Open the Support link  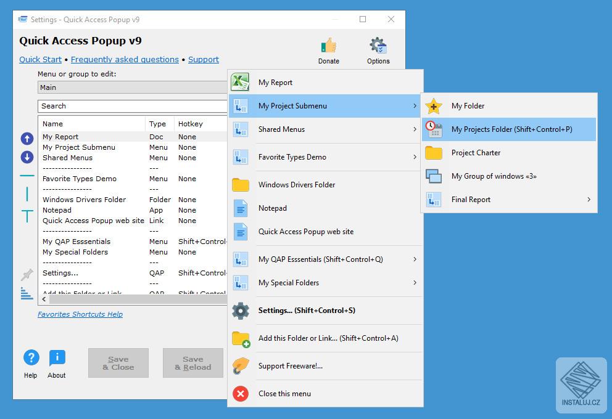(204, 60)
